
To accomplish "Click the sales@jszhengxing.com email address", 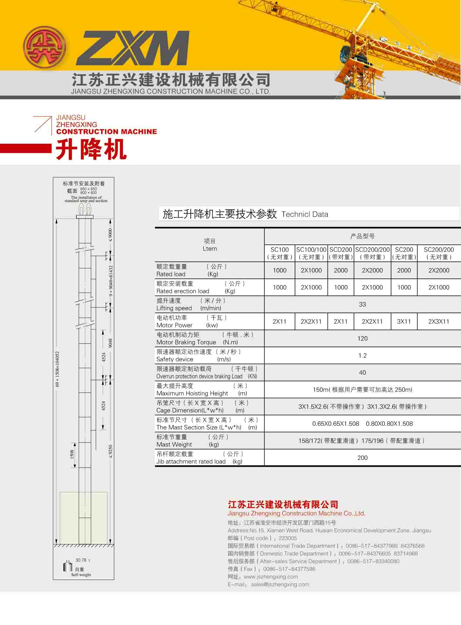I will [280, 584].
